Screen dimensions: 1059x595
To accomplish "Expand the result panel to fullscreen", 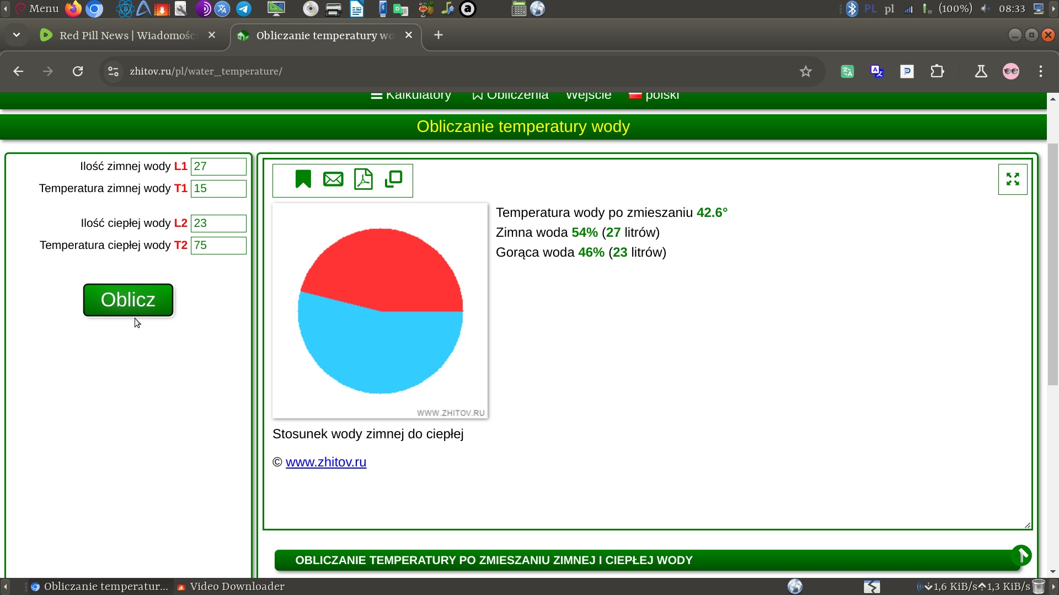I will coord(1013,179).
